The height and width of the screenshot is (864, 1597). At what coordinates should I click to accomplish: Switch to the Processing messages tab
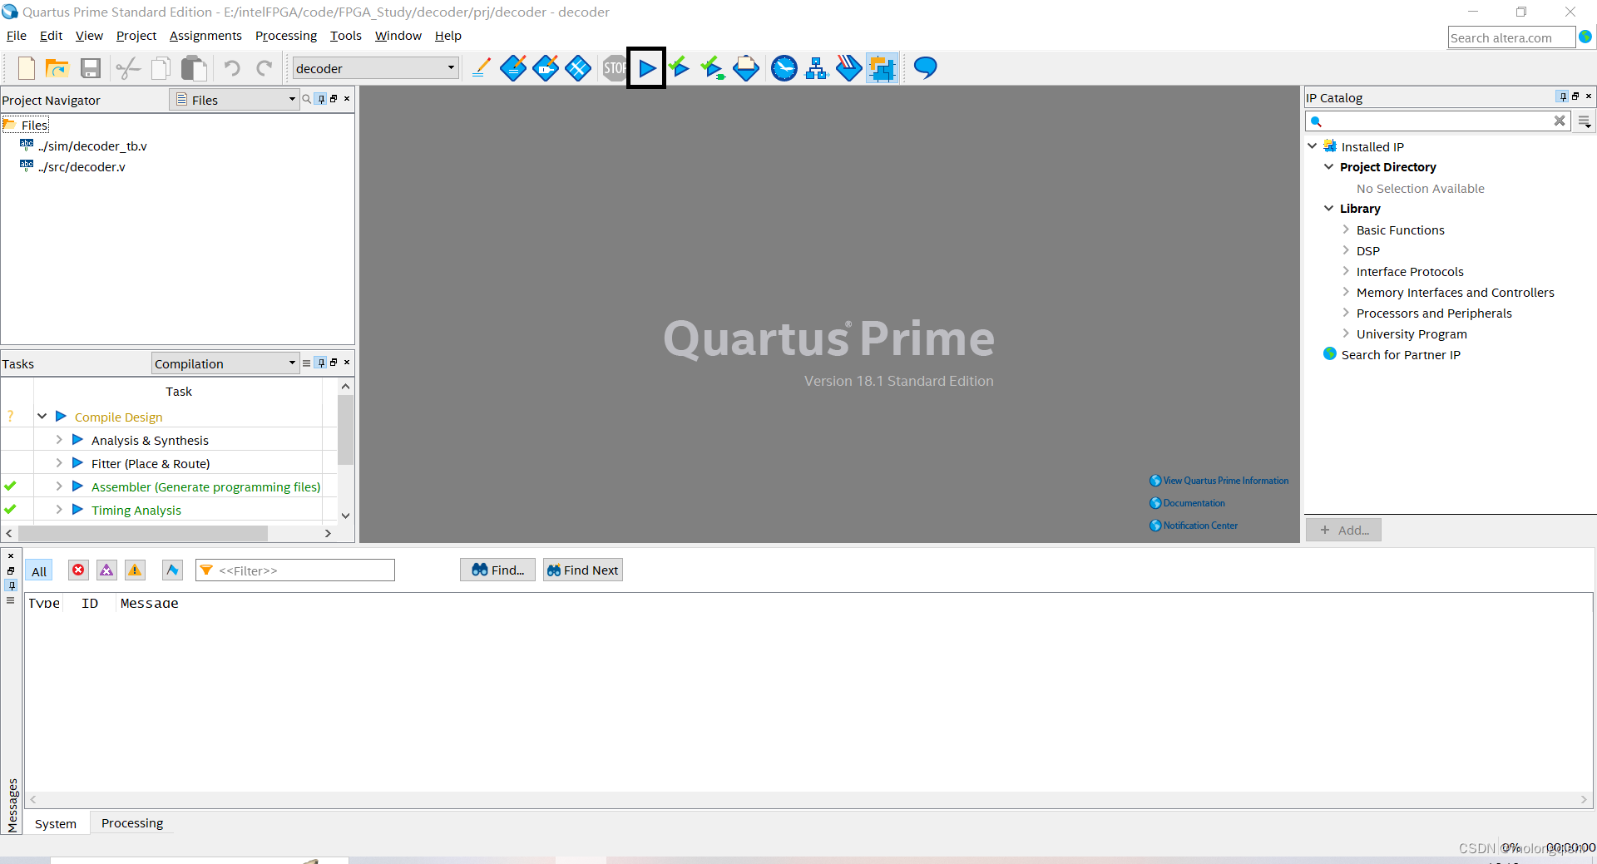132,823
